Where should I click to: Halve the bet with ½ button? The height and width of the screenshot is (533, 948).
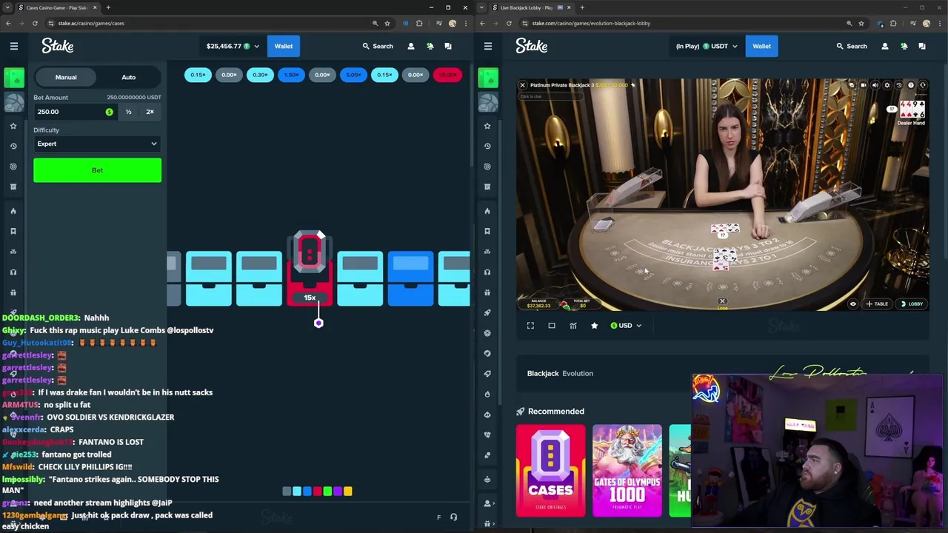coord(128,112)
